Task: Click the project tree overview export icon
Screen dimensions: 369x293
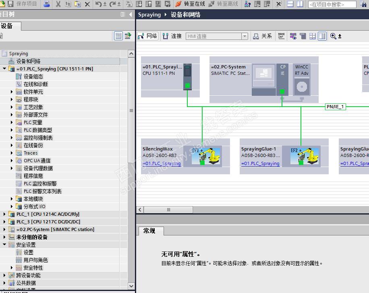Action: 128,36
